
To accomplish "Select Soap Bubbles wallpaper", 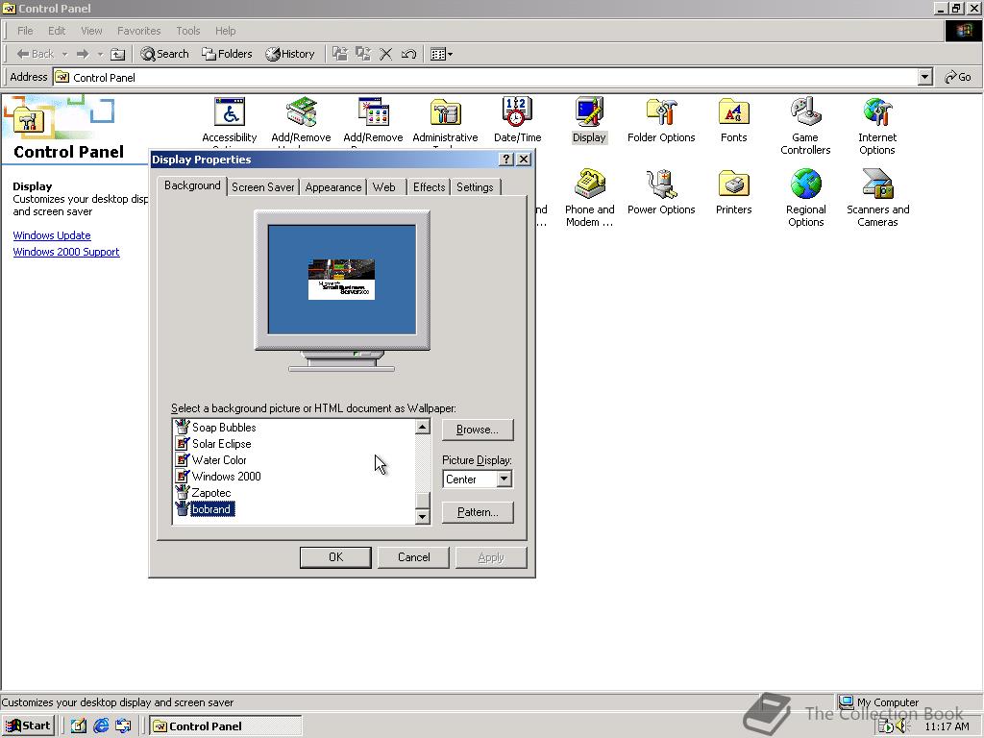I will pos(223,428).
